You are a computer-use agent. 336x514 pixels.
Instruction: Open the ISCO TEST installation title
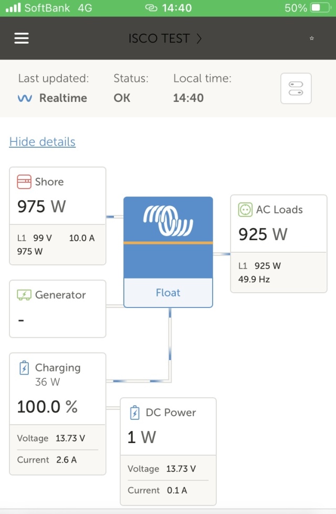click(159, 39)
